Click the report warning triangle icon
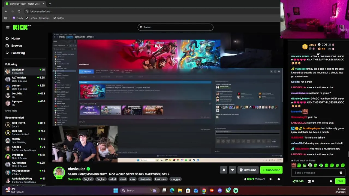 [279, 179]
